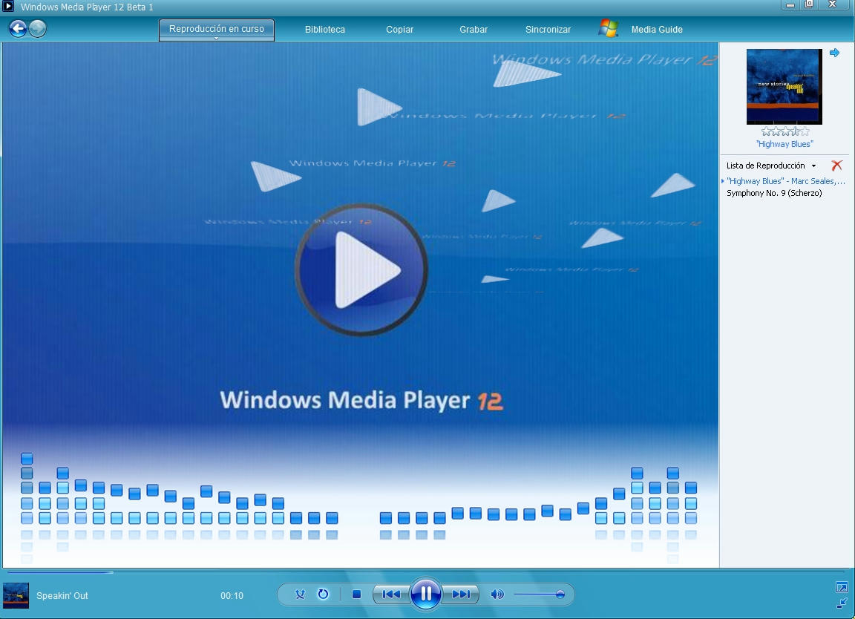Open the Lista de Reproducción dropdown
Screen dimensions: 855x619
[813, 166]
